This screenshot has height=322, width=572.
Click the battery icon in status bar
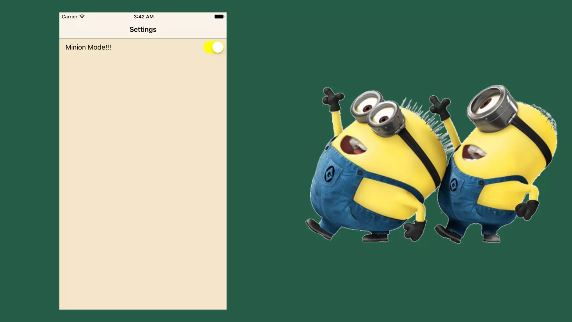[219, 16]
